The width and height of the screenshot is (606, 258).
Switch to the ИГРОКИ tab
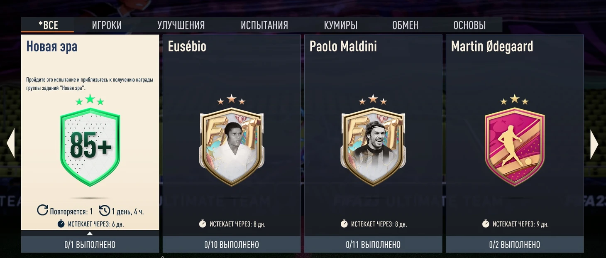click(107, 25)
